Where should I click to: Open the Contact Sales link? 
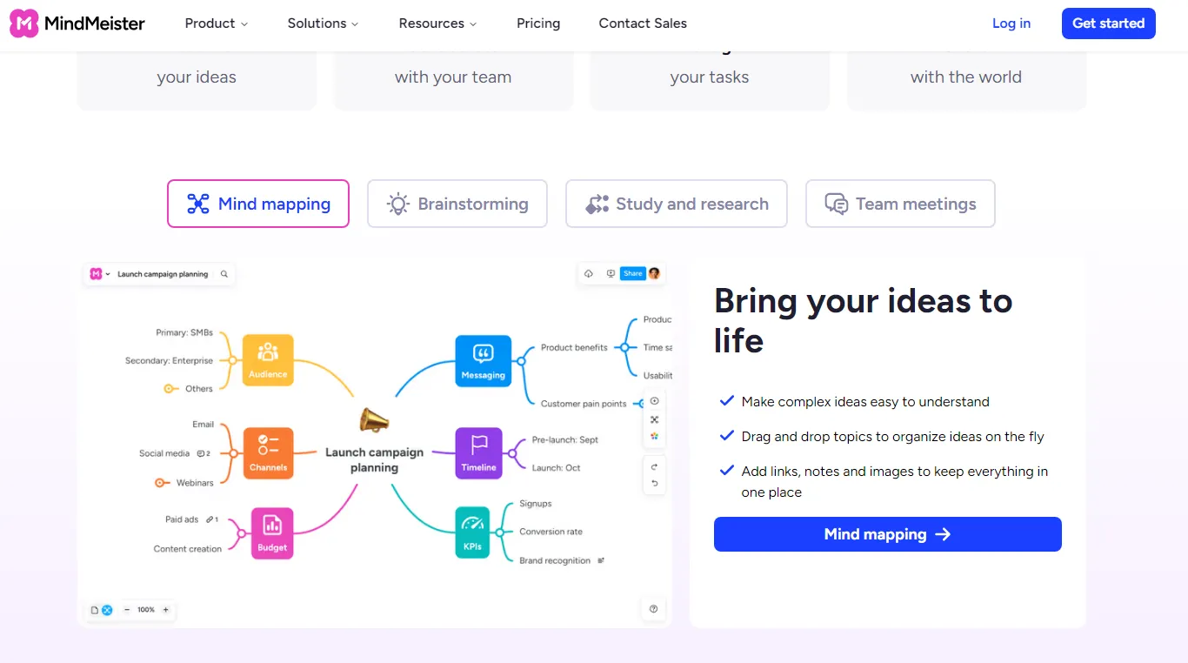pyautogui.click(x=643, y=23)
